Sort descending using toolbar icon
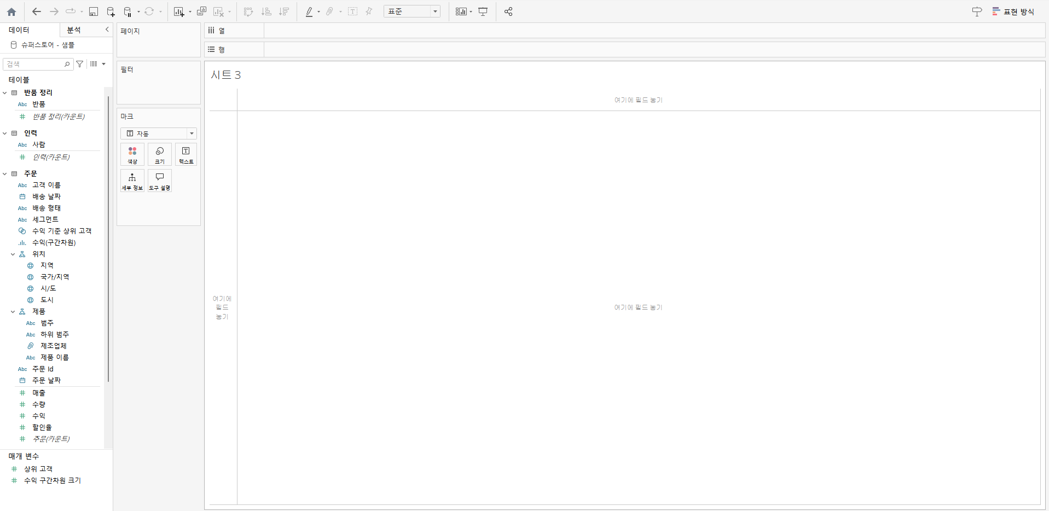Screen dimensions: 1049x511 click(284, 11)
